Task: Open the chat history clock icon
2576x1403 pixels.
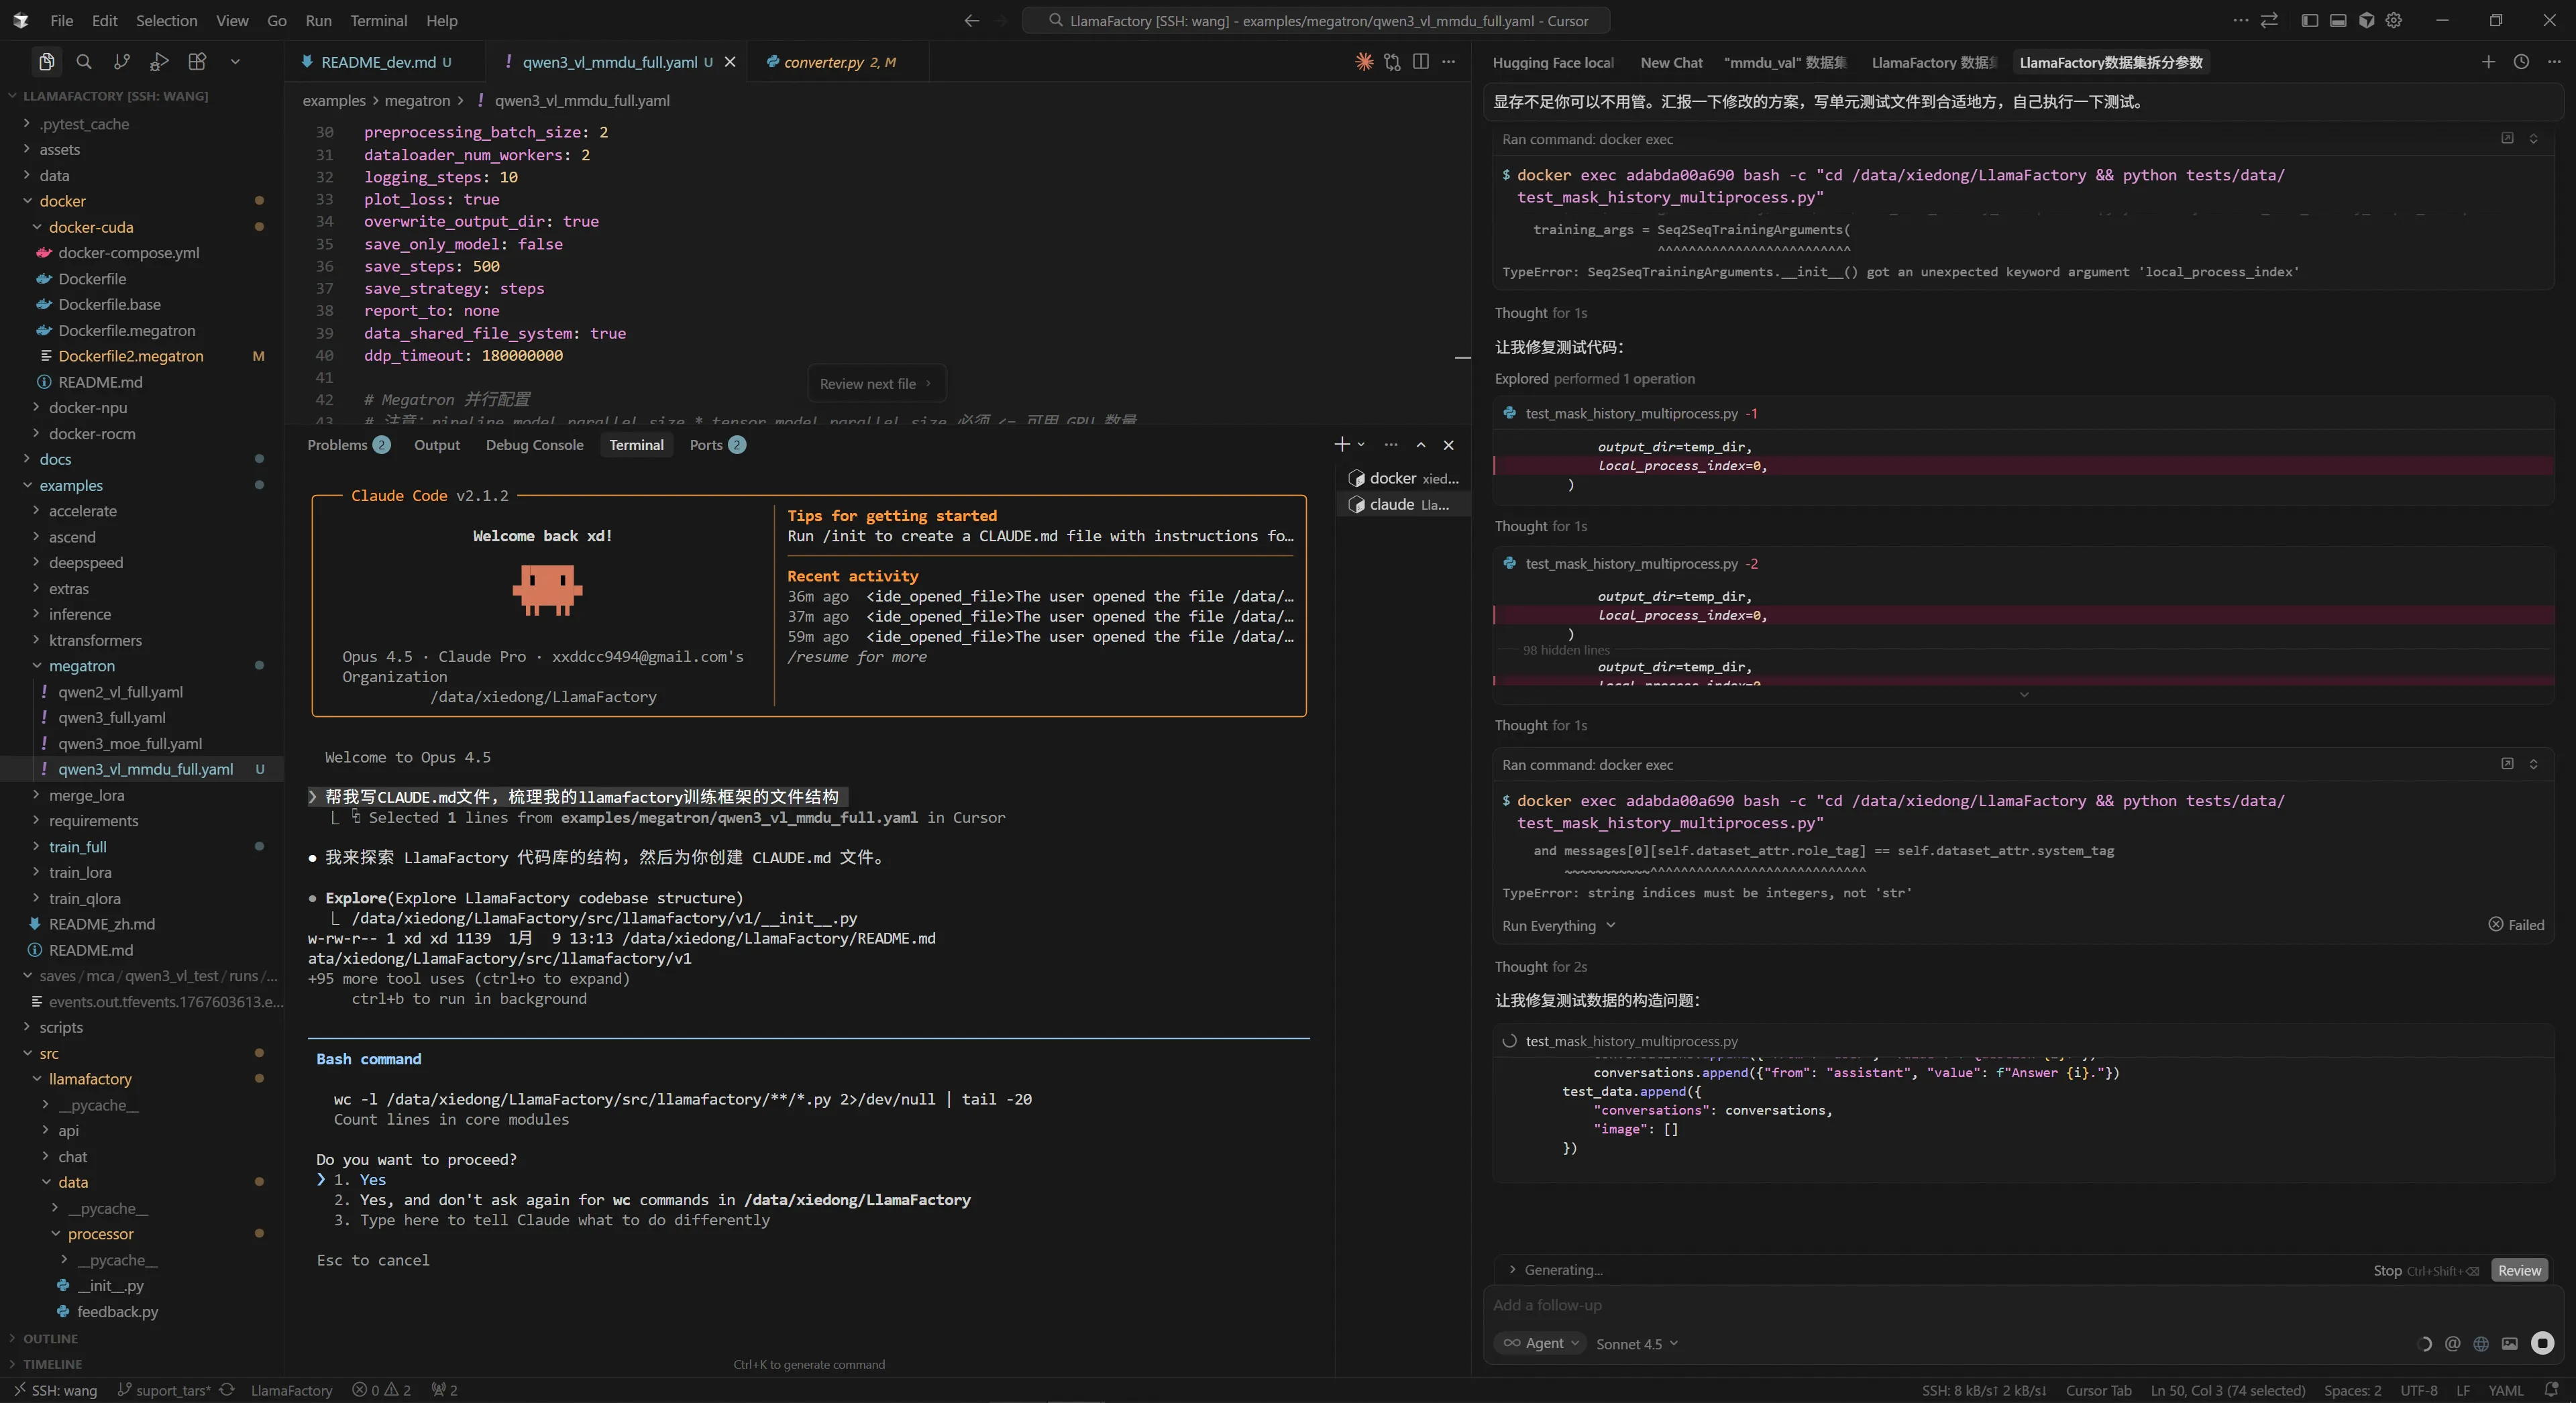Action: click(2521, 62)
